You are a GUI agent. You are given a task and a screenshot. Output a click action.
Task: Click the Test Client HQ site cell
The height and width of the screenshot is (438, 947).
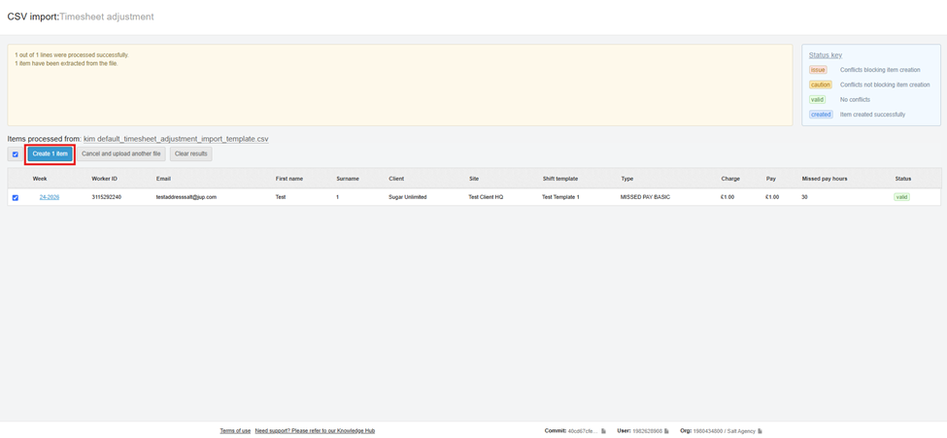[486, 197]
